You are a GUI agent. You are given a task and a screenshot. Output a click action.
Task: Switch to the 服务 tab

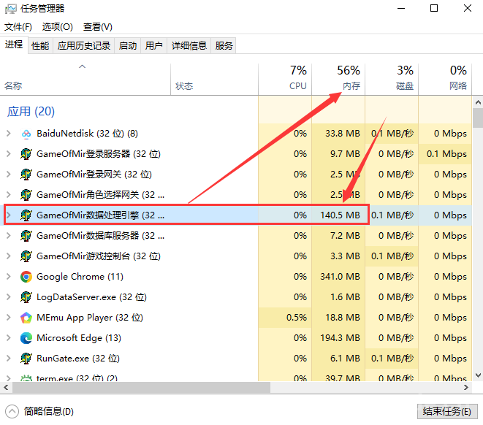(224, 46)
